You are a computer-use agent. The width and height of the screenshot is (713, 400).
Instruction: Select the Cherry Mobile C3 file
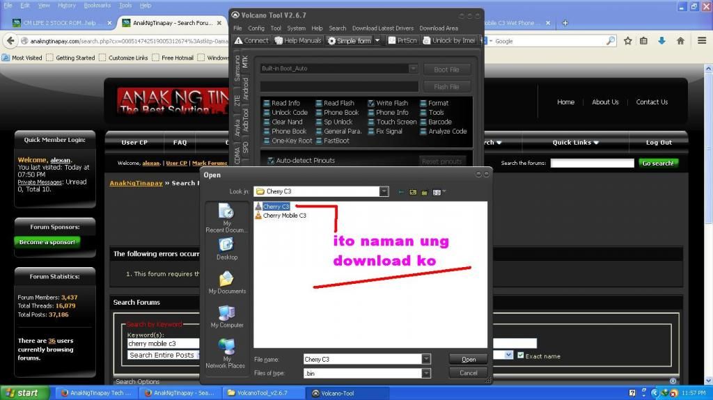tap(284, 216)
